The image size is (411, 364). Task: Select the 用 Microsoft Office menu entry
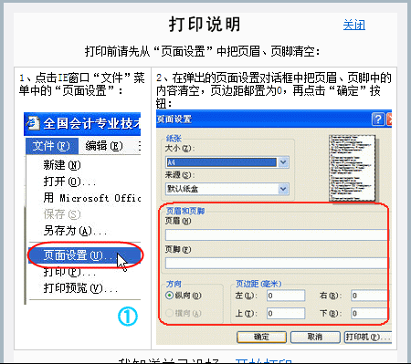(x=91, y=198)
